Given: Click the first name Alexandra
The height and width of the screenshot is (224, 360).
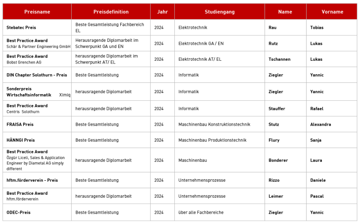Looking at the screenshot, I should (x=320, y=125).
